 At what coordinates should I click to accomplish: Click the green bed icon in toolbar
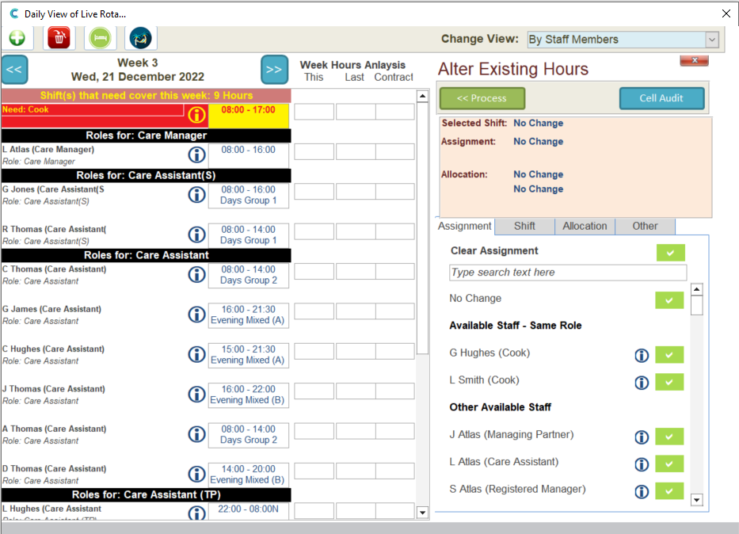[101, 38]
